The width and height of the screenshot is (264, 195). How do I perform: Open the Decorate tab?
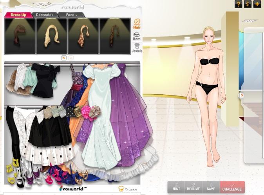(45, 15)
